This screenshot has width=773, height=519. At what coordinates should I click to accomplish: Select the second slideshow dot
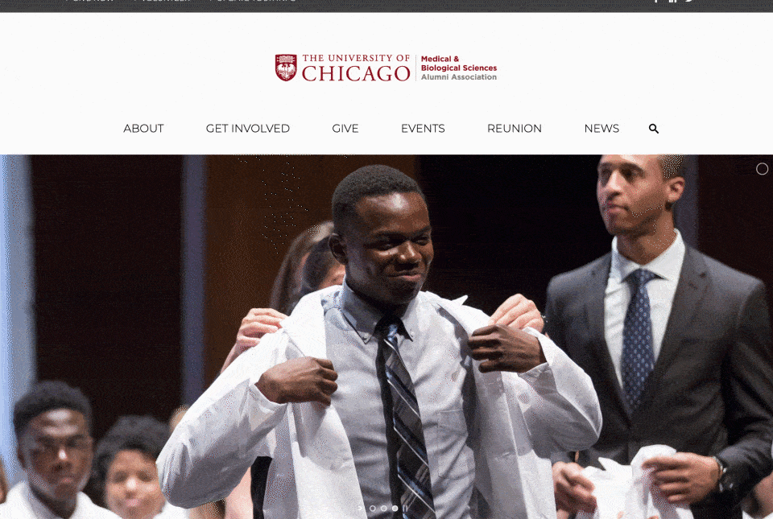383,509
